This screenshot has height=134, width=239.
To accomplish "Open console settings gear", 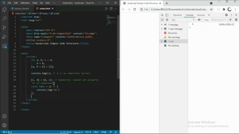I will coord(236,20).
